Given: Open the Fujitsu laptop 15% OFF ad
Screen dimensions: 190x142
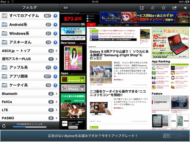Looking at the screenshot, I should pos(170,43).
